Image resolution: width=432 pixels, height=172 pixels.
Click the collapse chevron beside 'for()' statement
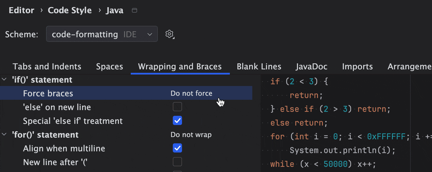point(4,134)
